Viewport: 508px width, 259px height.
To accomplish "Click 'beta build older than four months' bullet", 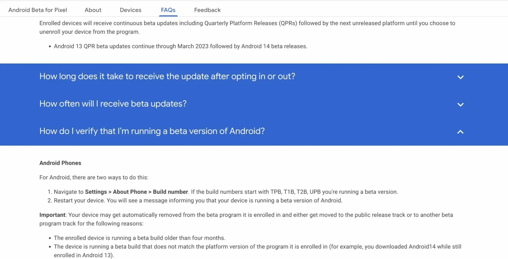I will [140, 238].
